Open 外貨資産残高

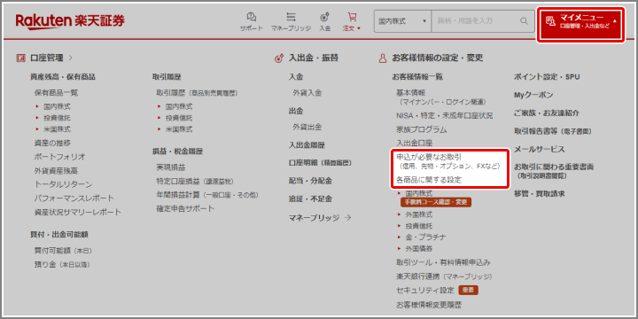(x=56, y=171)
